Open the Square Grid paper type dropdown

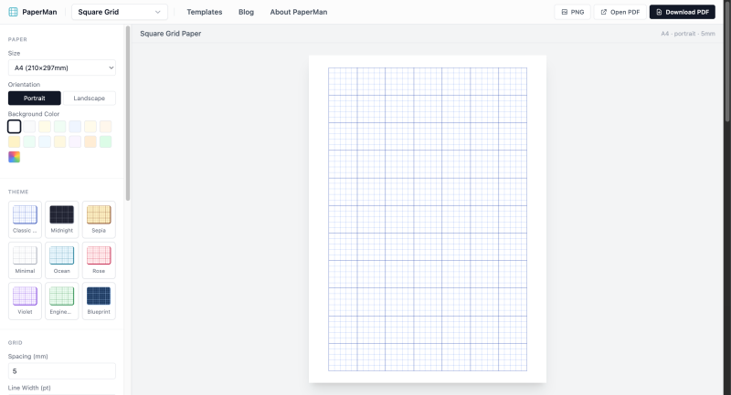[x=120, y=12]
